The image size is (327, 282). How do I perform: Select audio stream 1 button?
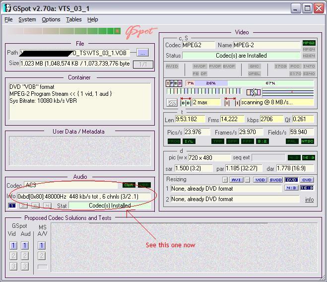coord(12,206)
